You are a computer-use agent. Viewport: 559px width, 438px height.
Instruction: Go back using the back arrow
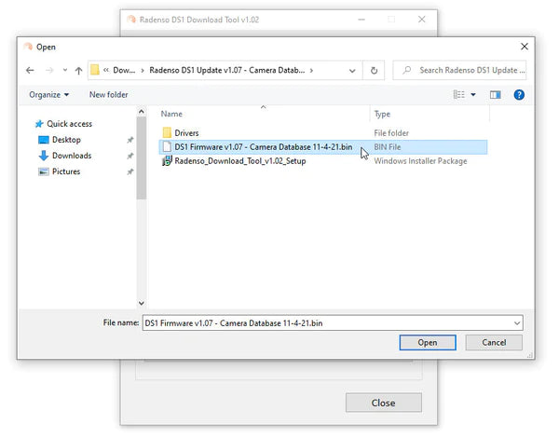[30, 70]
